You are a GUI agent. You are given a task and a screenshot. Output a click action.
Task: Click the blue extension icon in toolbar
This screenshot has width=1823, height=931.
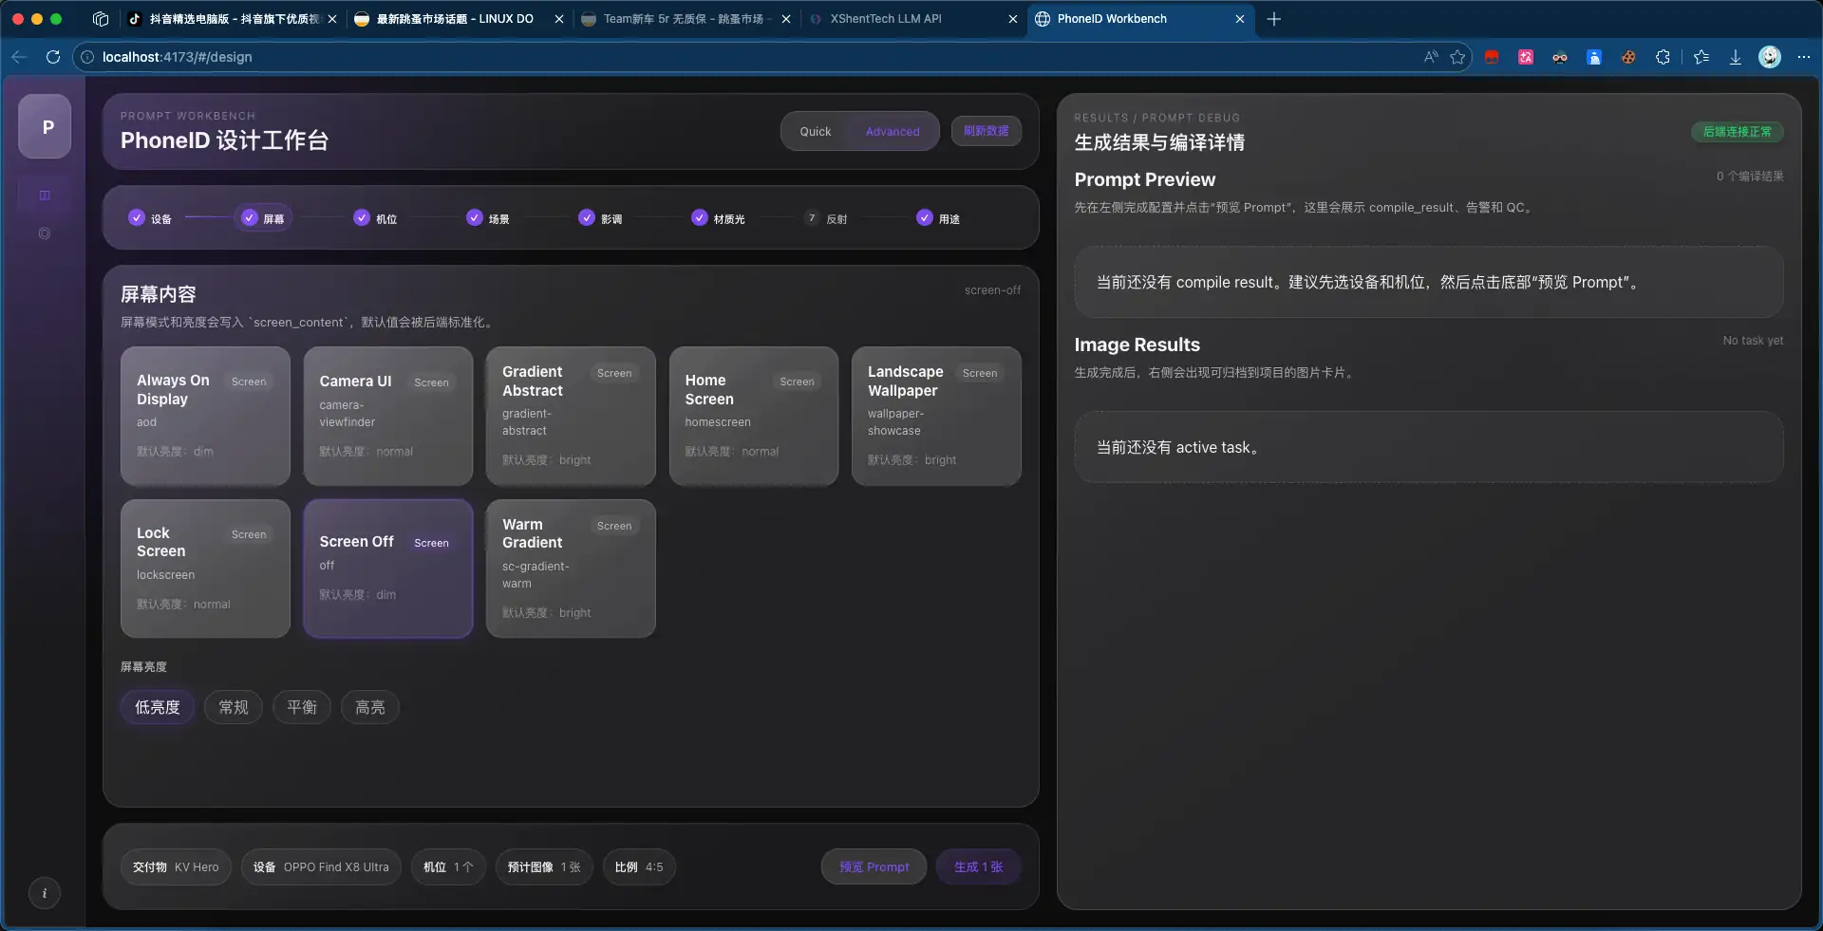[x=1594, y=57]
